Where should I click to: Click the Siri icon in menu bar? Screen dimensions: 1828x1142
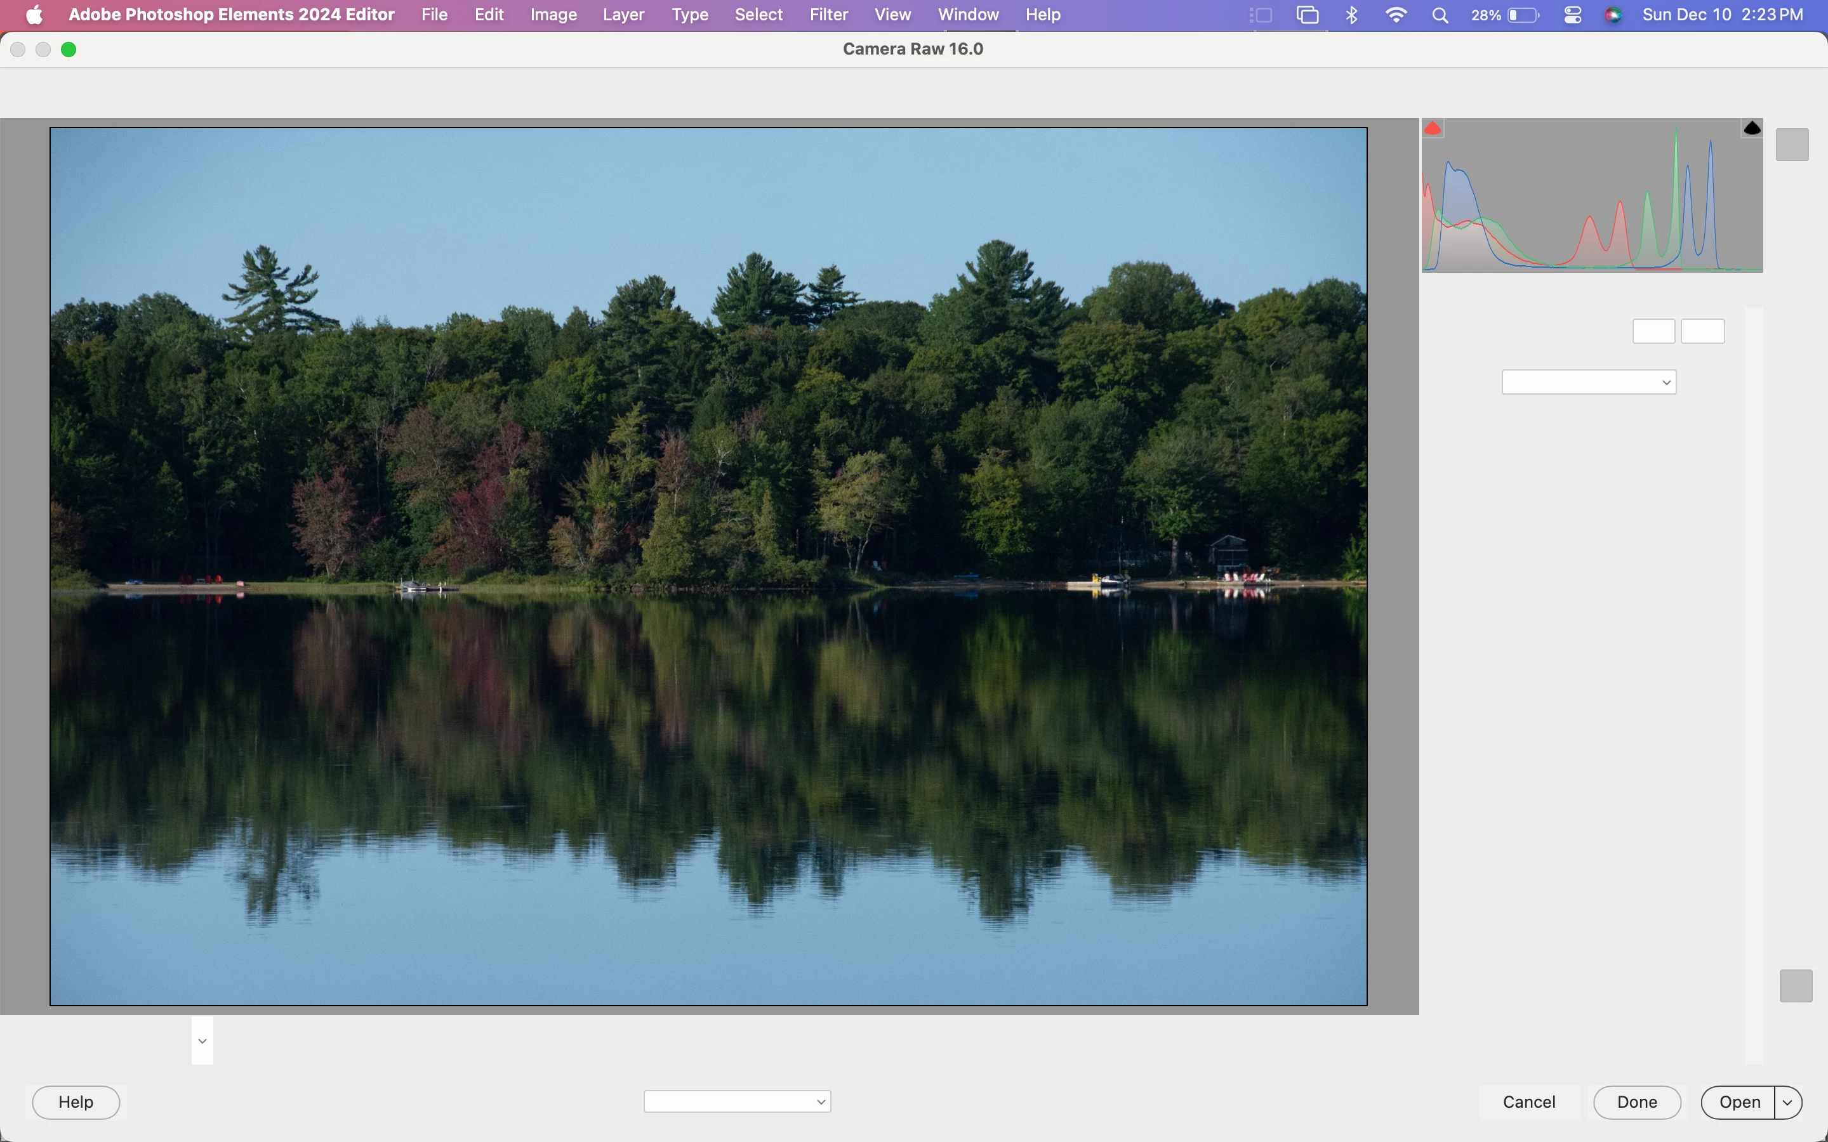(1613, 15)
